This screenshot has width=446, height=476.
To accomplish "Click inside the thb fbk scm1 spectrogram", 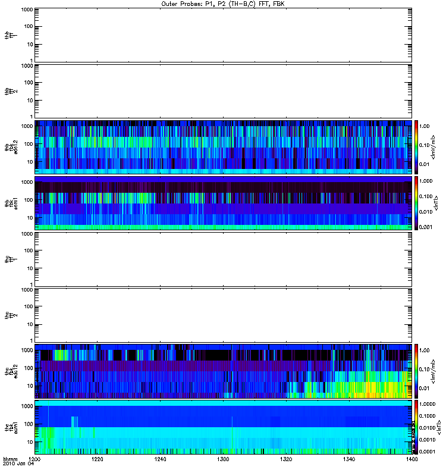I will coord(224,203).
